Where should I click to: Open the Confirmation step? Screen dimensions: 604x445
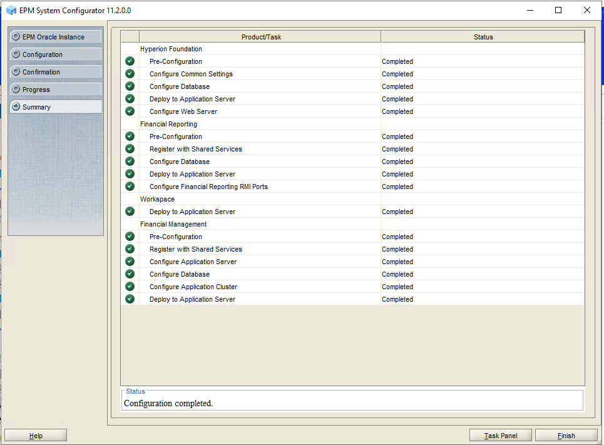(56, 72)
